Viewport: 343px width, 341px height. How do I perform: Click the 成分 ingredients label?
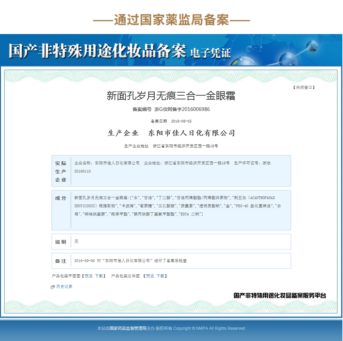(x=61, y=198)
